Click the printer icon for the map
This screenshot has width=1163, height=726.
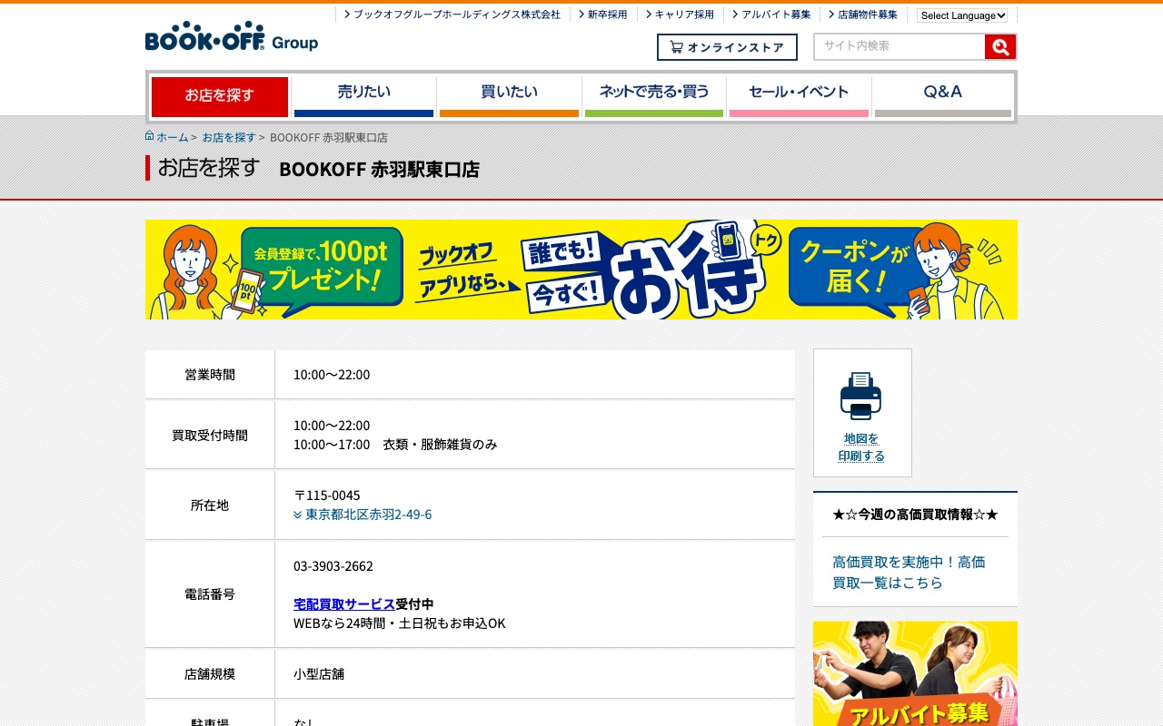pos(860,396)
